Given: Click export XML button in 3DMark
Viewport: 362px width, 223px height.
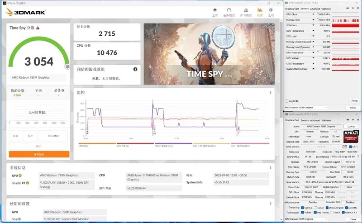Looking at the screenshot, I should click(x=53, y=136).
